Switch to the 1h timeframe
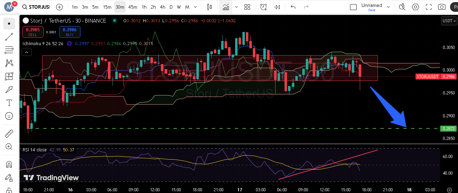The height and width of the screenshot is (193, 458). click(x=144, y=7)
